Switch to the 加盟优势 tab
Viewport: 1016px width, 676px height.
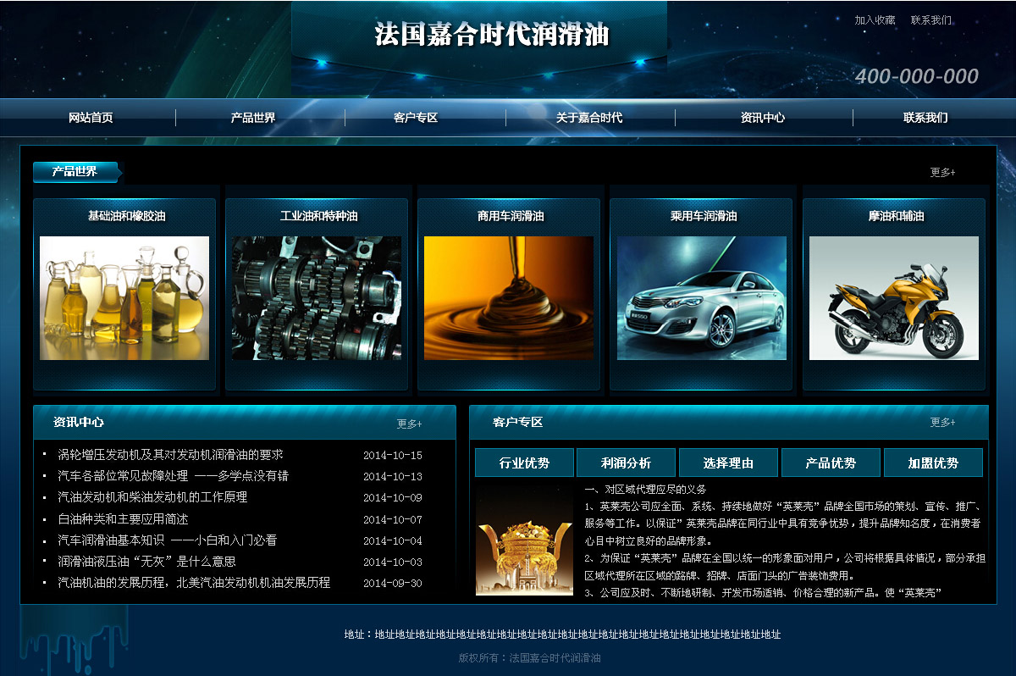coord(933,463)
